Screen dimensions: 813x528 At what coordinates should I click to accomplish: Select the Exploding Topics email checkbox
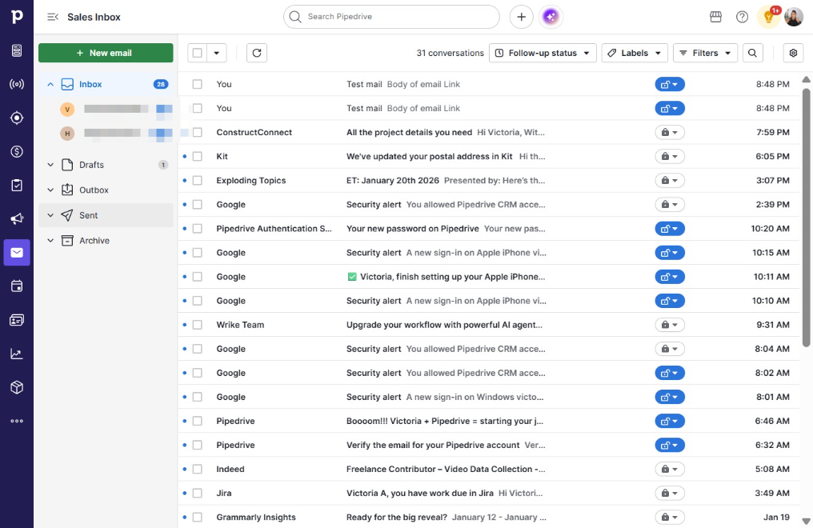tap(197, 180)
